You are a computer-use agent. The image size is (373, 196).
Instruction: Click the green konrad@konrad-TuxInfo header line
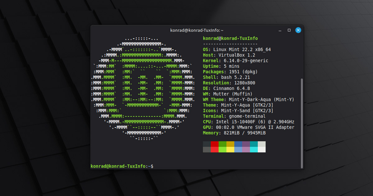click(230, 38)
